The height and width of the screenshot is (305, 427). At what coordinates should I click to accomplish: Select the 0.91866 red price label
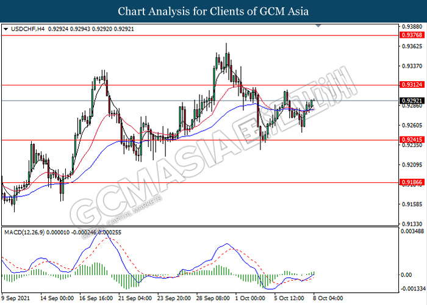[412, 182]
